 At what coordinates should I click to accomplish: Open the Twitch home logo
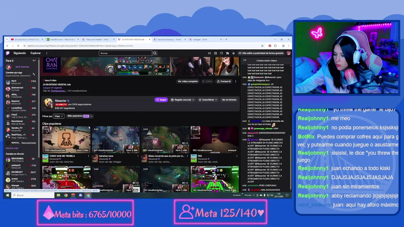8,53
